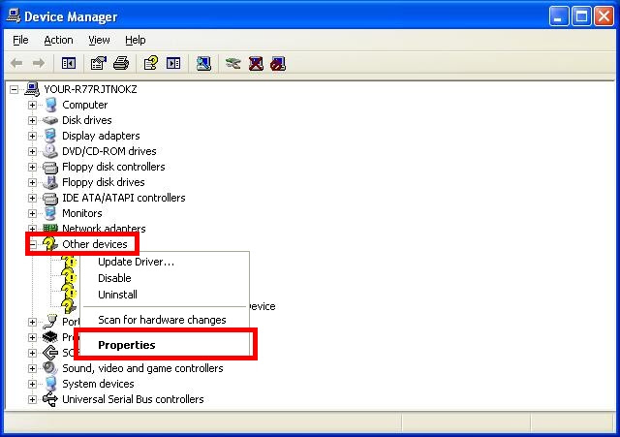The image size is (620, 437).
Task: Click the DVD/CD-ROM drives disc icon
Action: (50, 151)
